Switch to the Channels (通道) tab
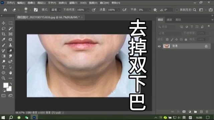214x120 pixels. click(169, 20)
